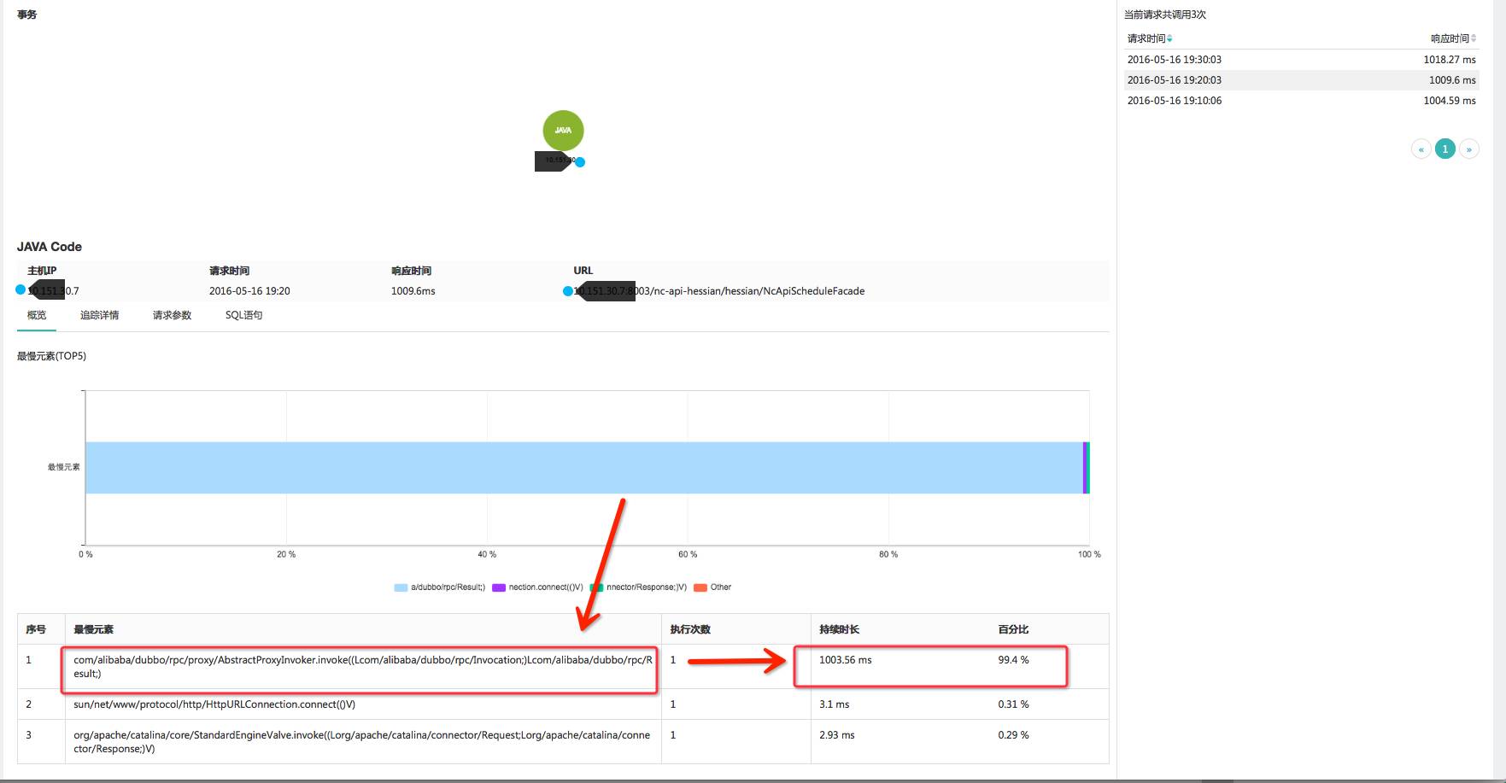This screenshot has height=783, width=1506.
Task: Switch to the 追踪详情 tab
Action: (99, 315)
